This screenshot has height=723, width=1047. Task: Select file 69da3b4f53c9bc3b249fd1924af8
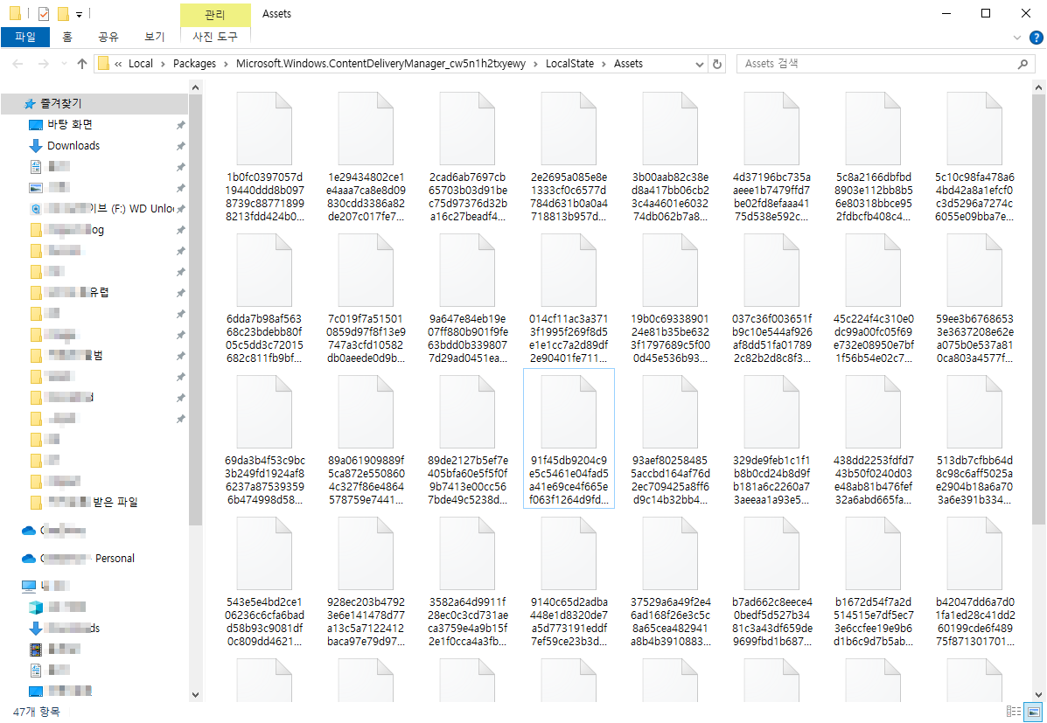click(264, 440)
